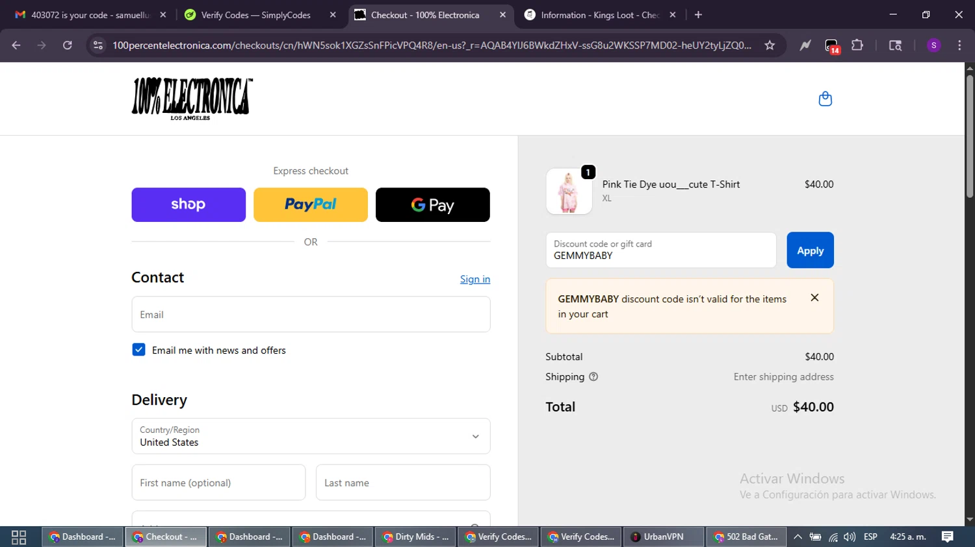Image resolution: width=975 pixels, height=547 pixels.
Task: Open the Windows notification center
Action: point(948,537)
